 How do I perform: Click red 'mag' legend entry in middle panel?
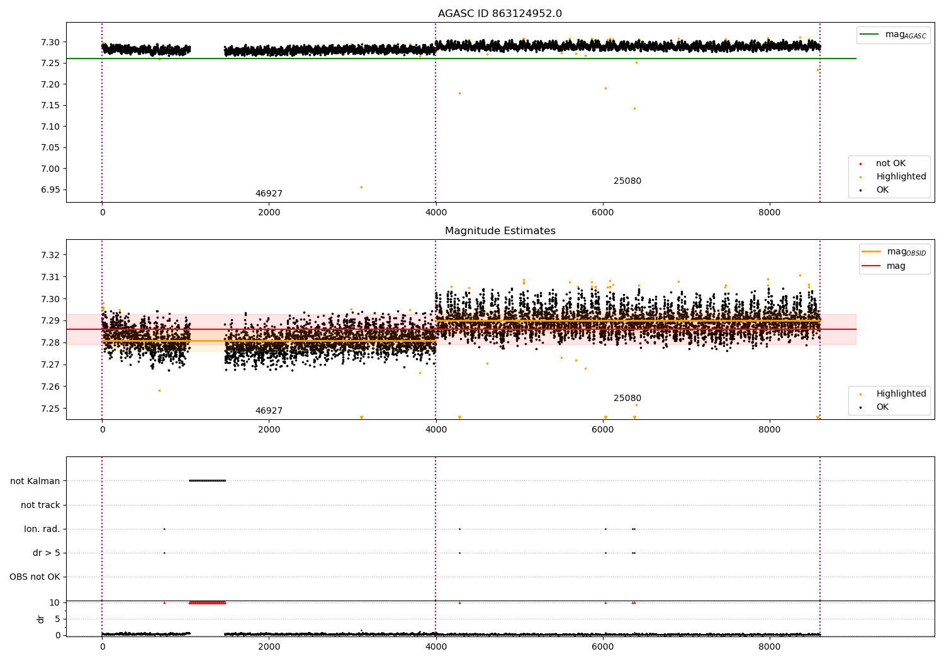(884, 266)
